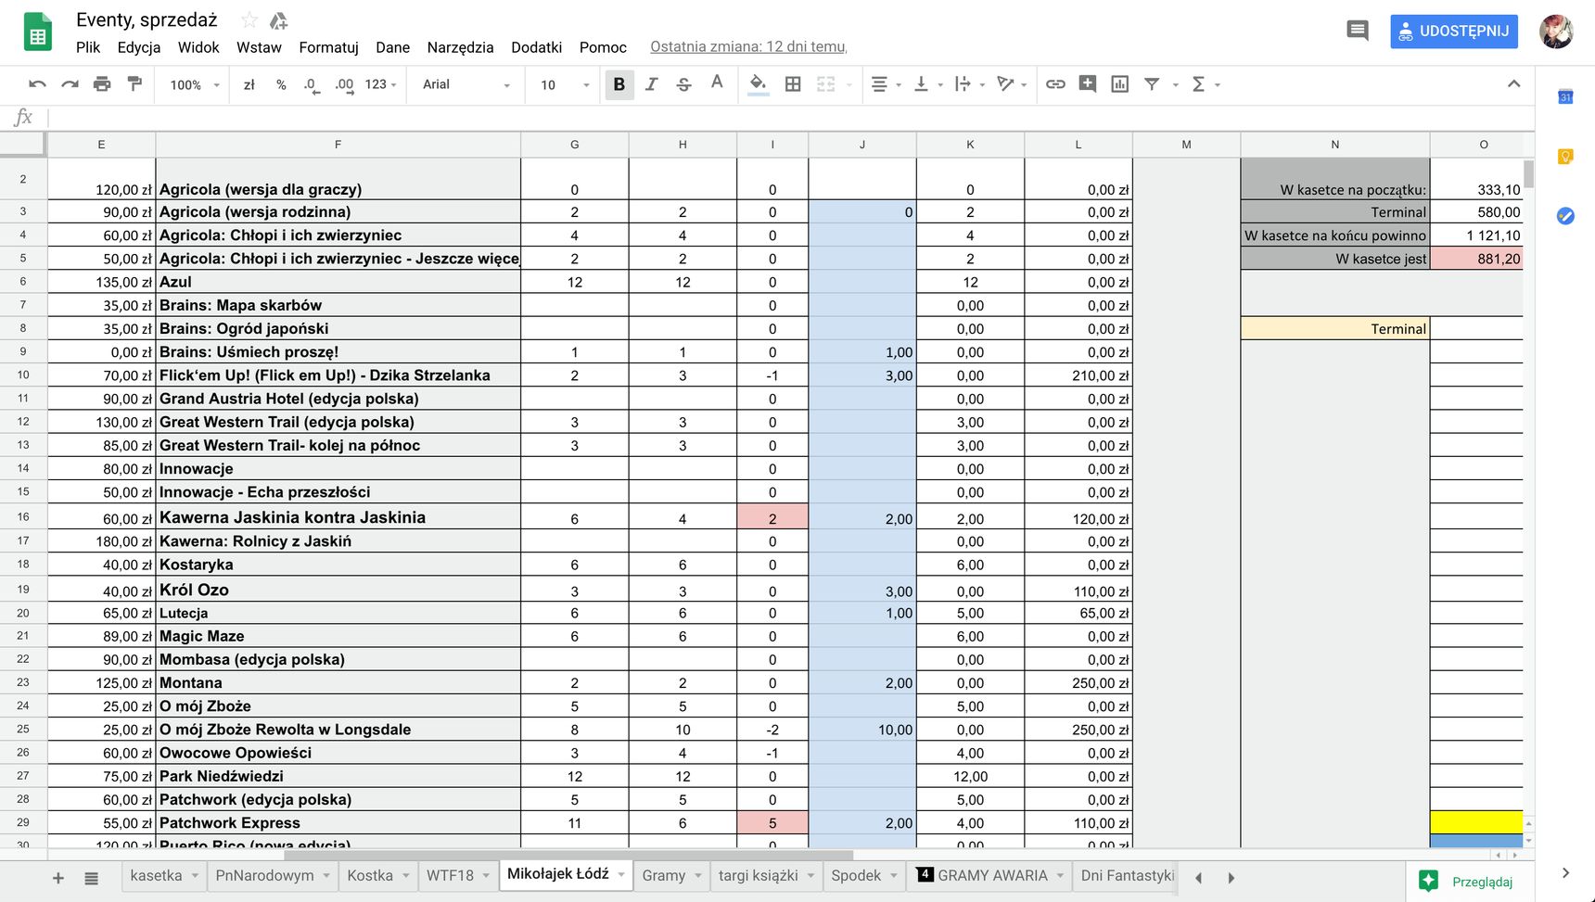
Task: Open the Arial font dropdown
Action: pos(466,84)
